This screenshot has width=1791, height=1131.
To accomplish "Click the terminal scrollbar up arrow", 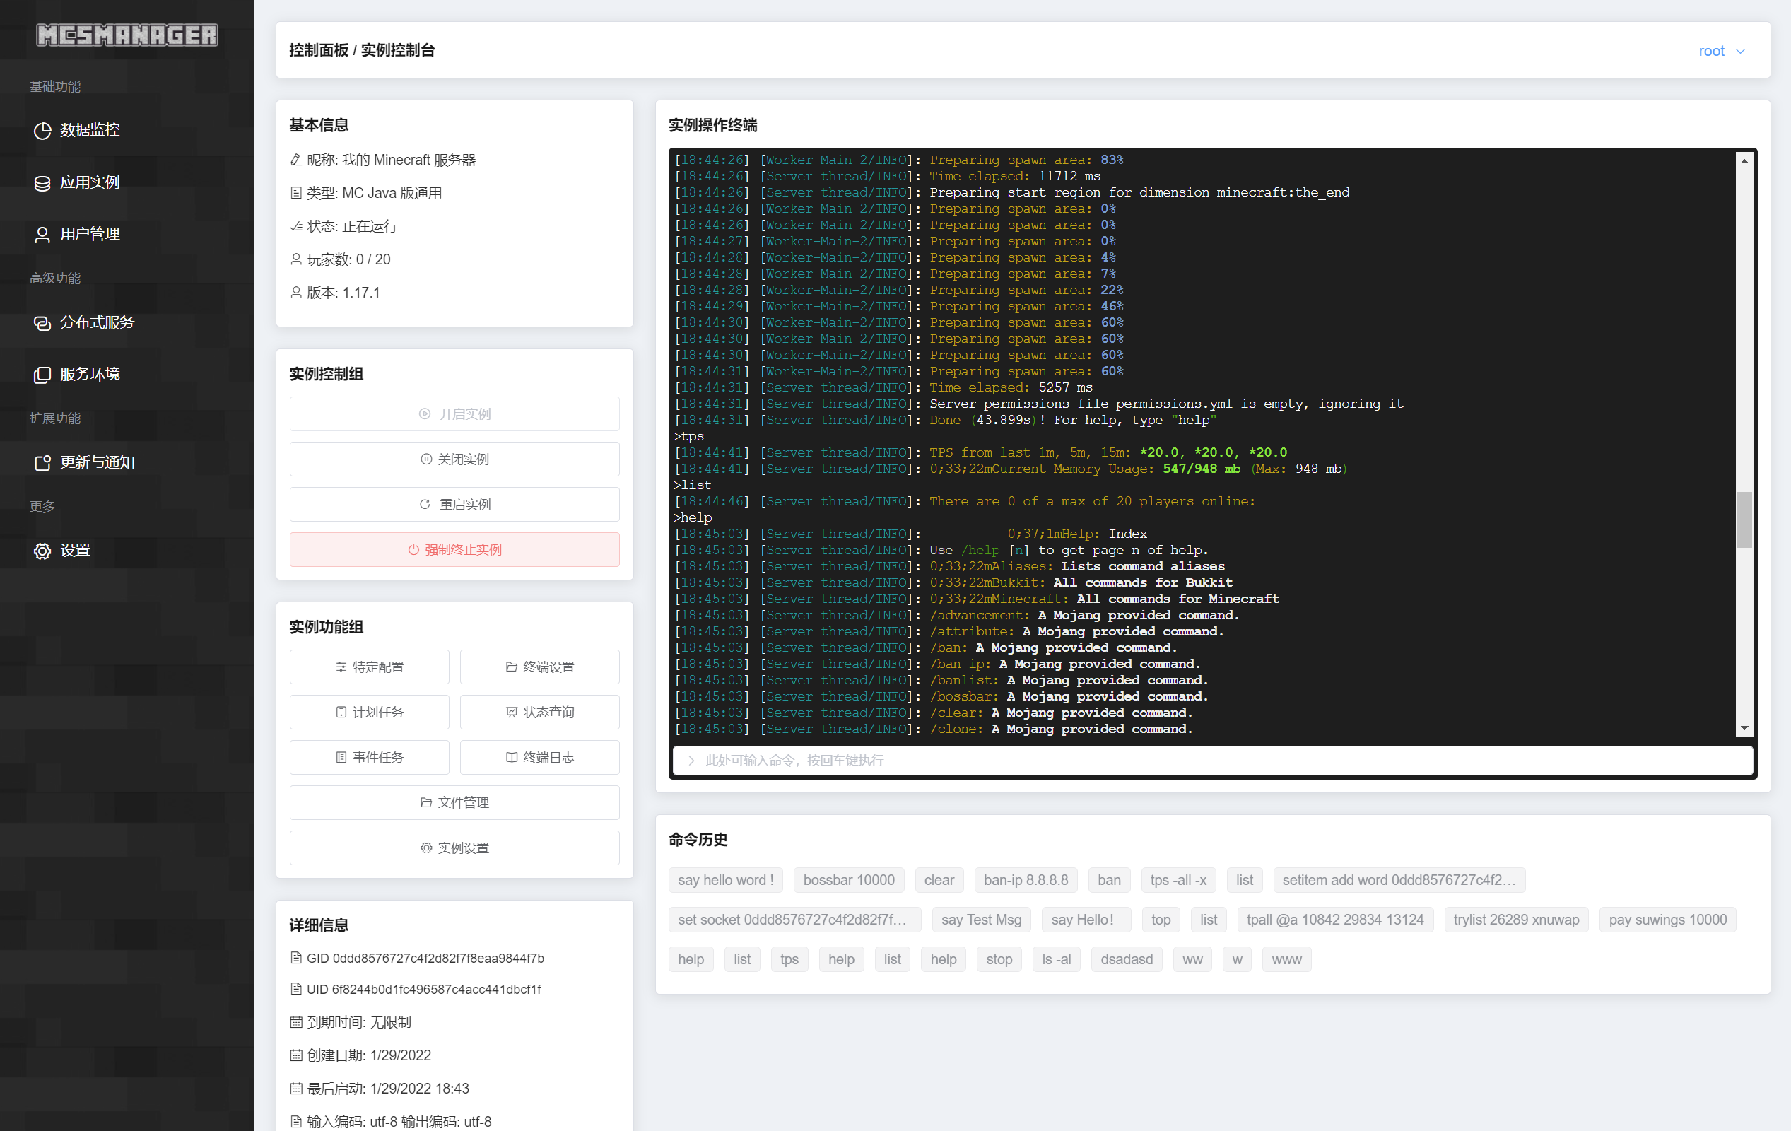I will (x=1744, y=160).
